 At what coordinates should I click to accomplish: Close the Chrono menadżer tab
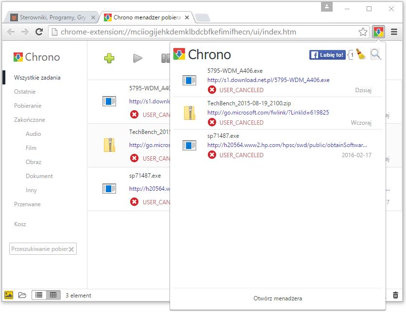[186, 17]
